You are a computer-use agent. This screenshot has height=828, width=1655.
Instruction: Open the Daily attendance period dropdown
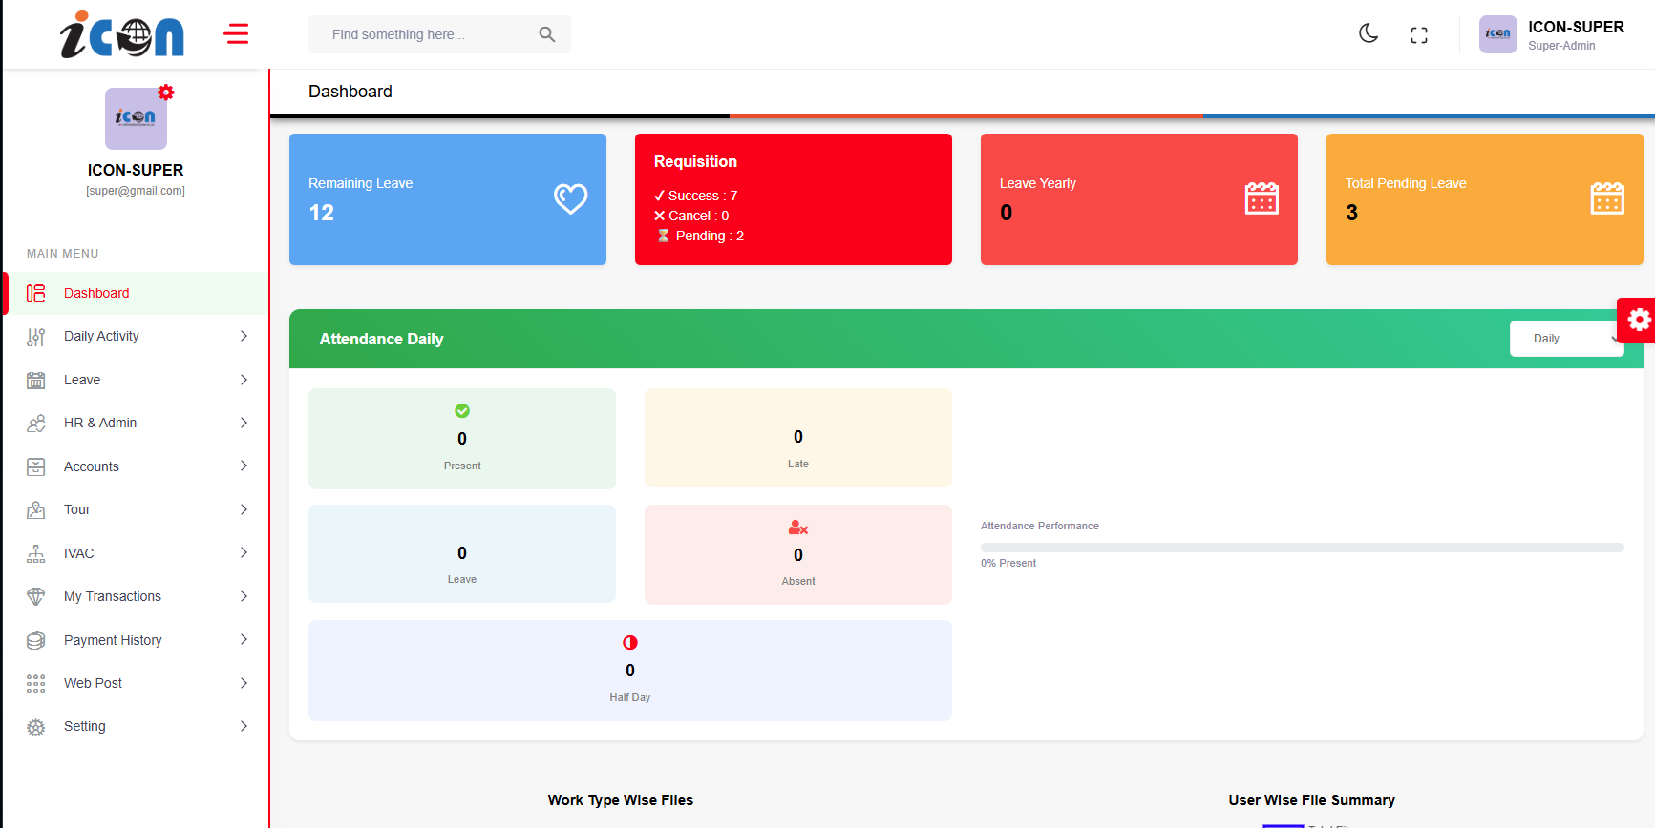click(1566, 339)
